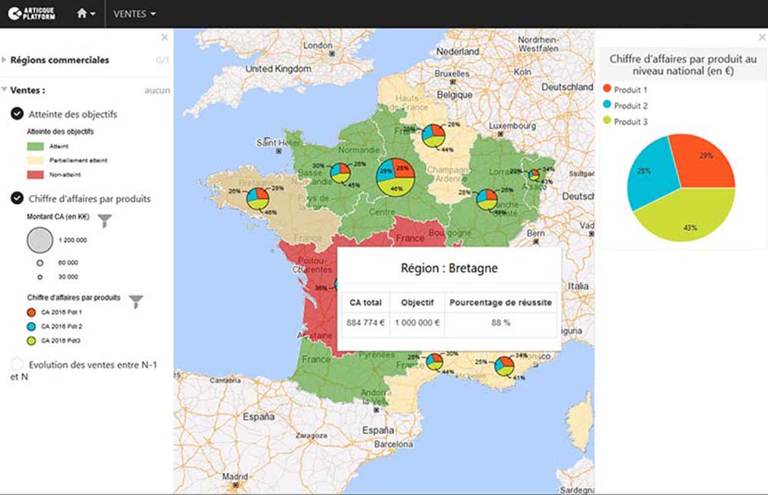
Task: Click the blue CA 2016 Pdt 2 marker
Action: pos(31,326)
